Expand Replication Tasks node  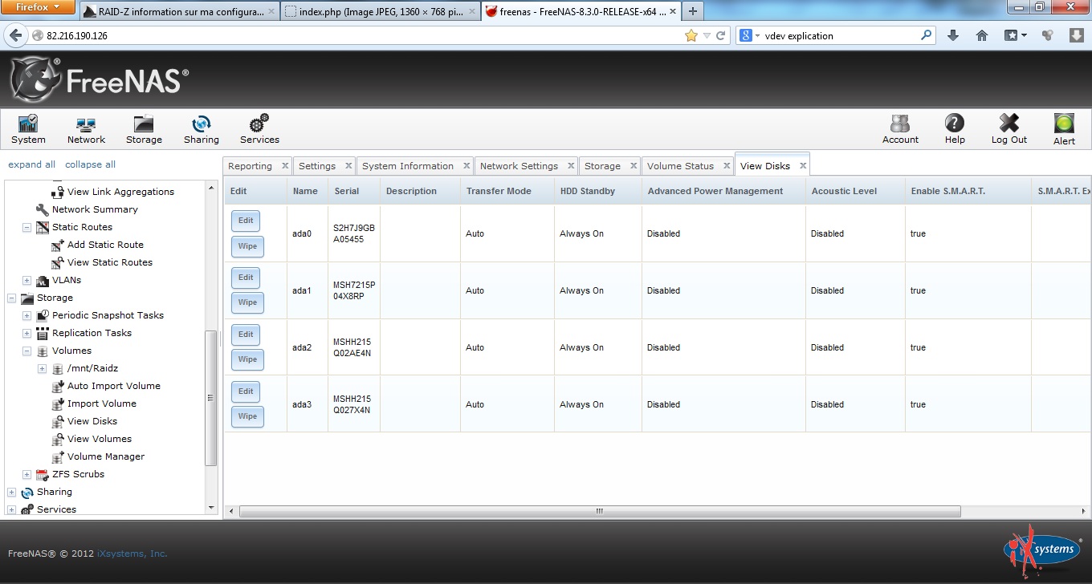pos(26,333)
